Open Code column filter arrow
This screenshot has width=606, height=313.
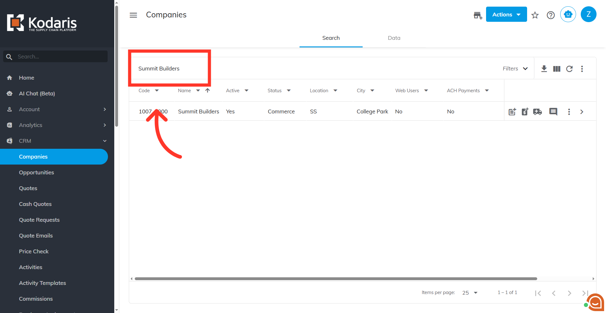tap(157, 90)
